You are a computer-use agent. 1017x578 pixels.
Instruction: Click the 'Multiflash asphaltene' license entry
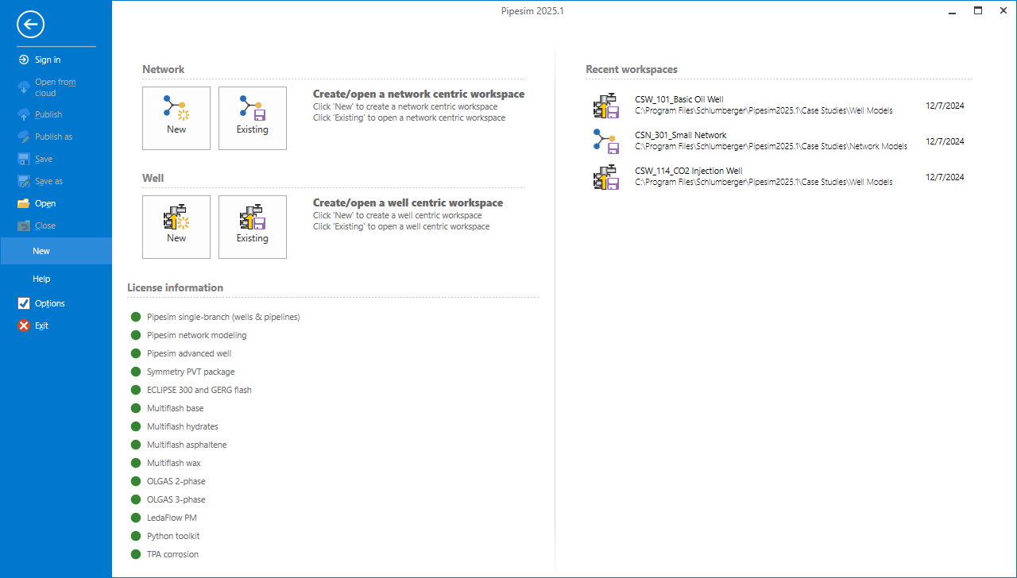pos(187,445)
